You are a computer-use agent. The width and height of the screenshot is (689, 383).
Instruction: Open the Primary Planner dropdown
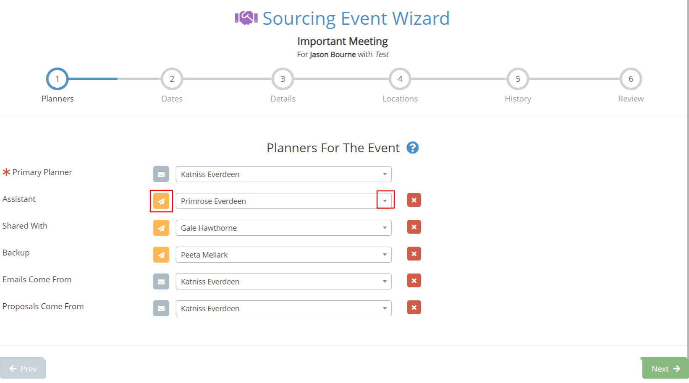(x=384, y=174)
